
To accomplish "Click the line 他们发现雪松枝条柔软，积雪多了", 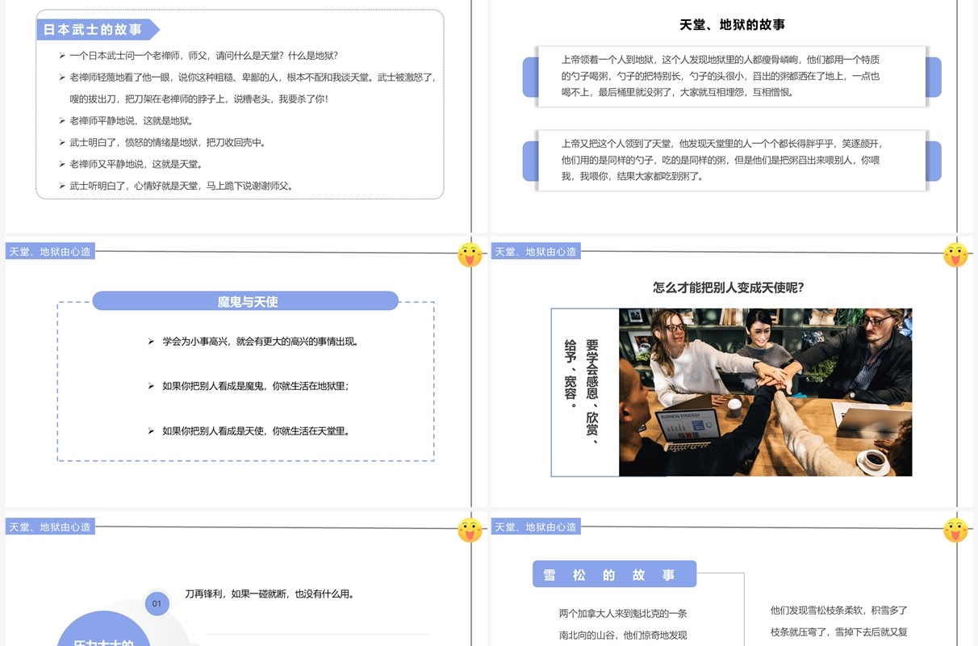I will pos(839,610).
